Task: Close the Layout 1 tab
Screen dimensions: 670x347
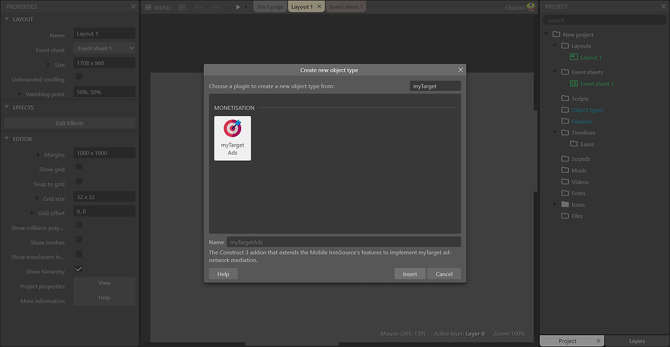Action: tap(319, 7)
